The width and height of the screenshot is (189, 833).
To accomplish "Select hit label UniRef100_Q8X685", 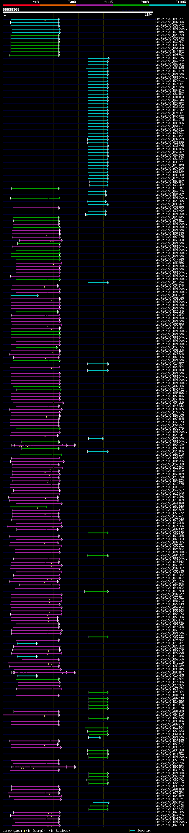I will tap(169, 155).
